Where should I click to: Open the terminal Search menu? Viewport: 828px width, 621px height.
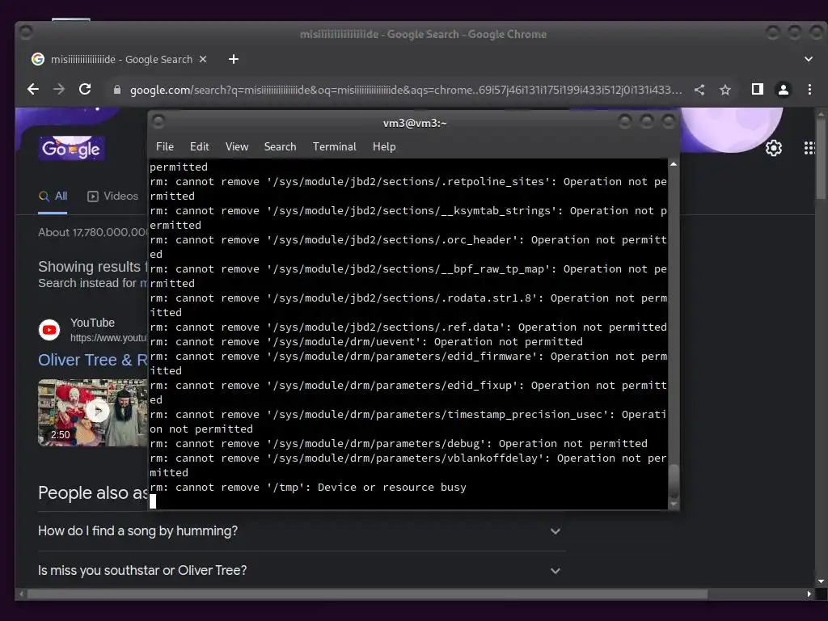tap(280, 147)
